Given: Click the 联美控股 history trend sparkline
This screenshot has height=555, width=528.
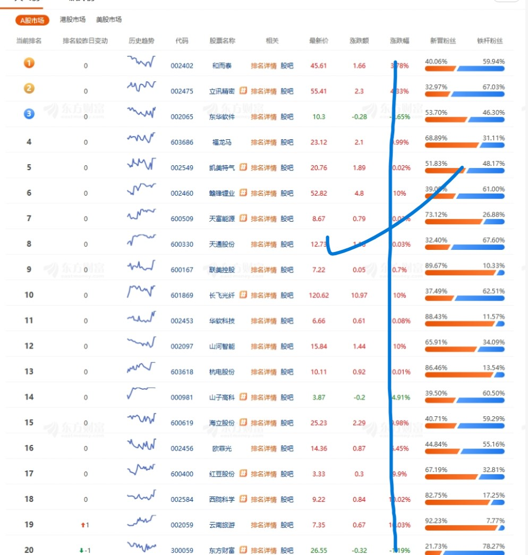Looking at the screenshot, I should coord(141,265).
